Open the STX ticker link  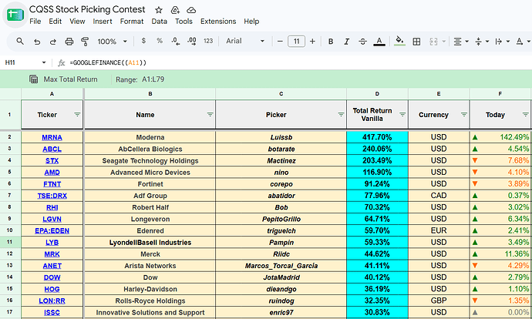52,161
